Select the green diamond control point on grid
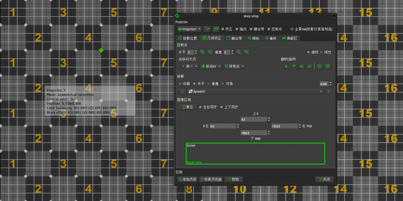This screenshot has height=201, width=403. (x=101, y=50)
